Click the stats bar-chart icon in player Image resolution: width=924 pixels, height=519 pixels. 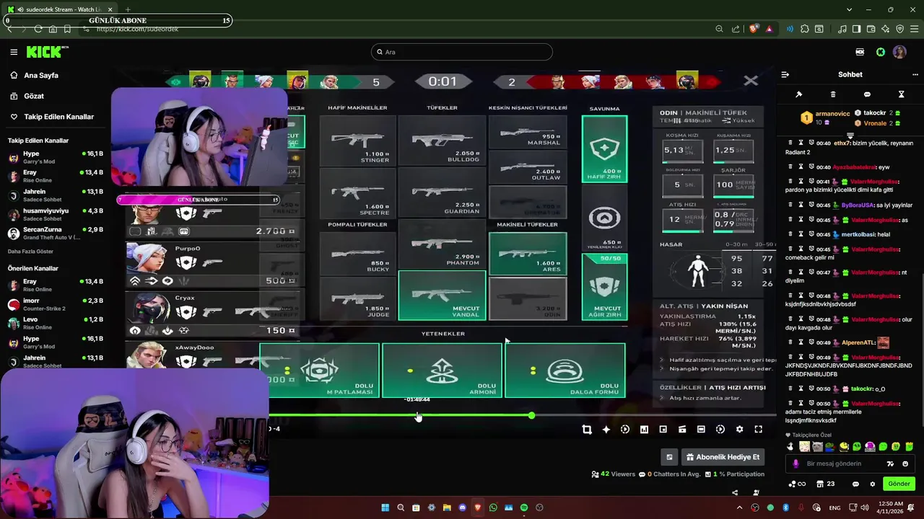(644, 430)
